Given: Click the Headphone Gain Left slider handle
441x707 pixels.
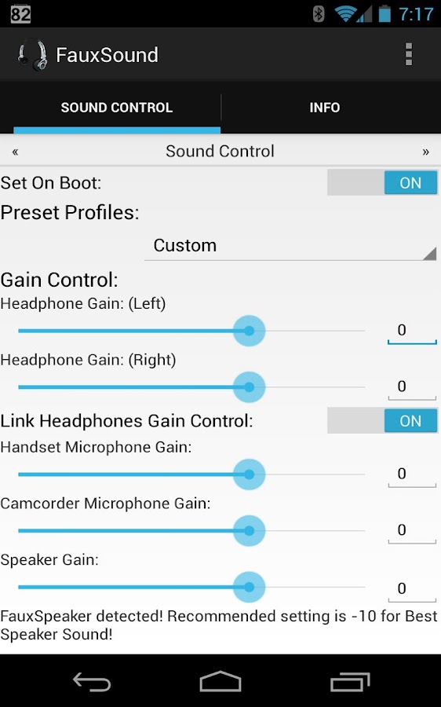Looking at the screenshot, I should pyautogui.click(x=249, y=331).
